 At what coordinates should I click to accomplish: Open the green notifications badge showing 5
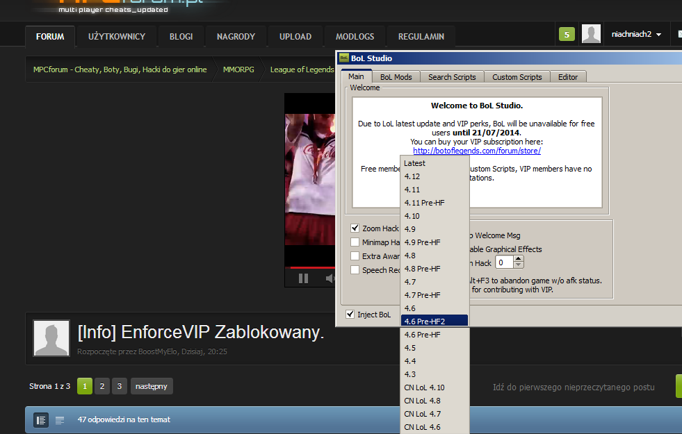567,34
